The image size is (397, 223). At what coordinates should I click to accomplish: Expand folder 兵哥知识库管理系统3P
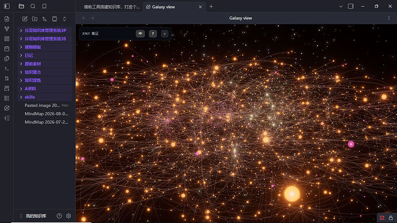(x=44, y=30)
